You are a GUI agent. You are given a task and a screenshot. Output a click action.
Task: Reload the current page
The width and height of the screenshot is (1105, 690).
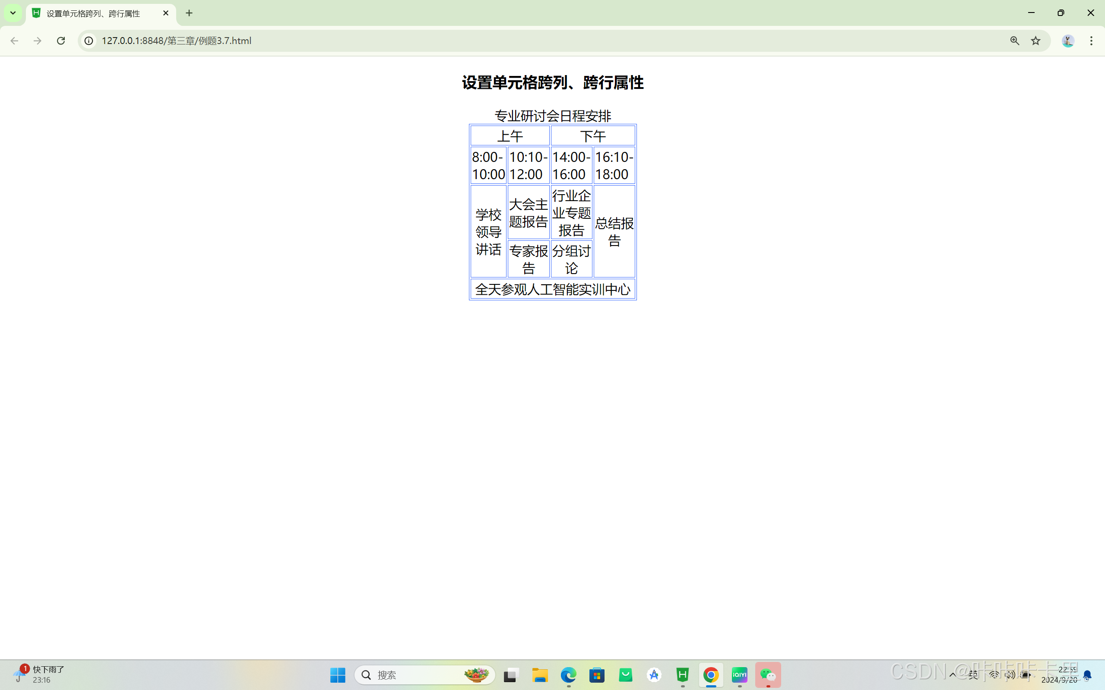click(x=61, y=41)
